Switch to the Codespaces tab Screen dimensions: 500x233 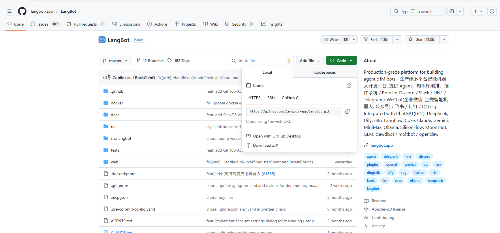click(x=325, y=72)
